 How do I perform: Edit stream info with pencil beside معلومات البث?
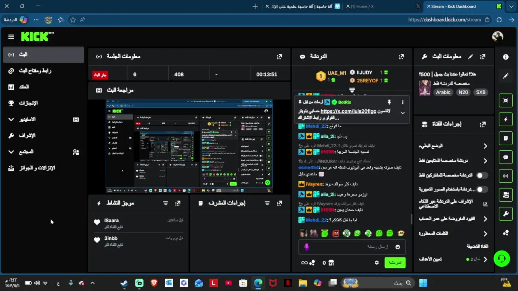pyautogui.click(x=470, y=57)
